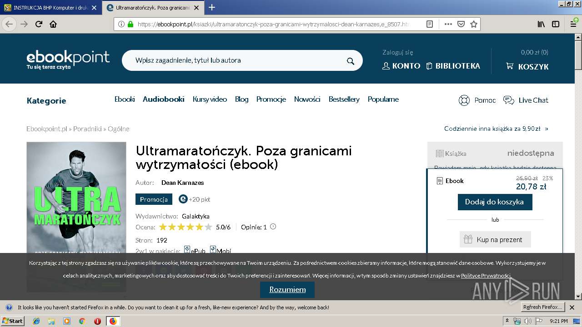
Task: Click the +20 pkt points icon
Action: (x=183, y=199)
